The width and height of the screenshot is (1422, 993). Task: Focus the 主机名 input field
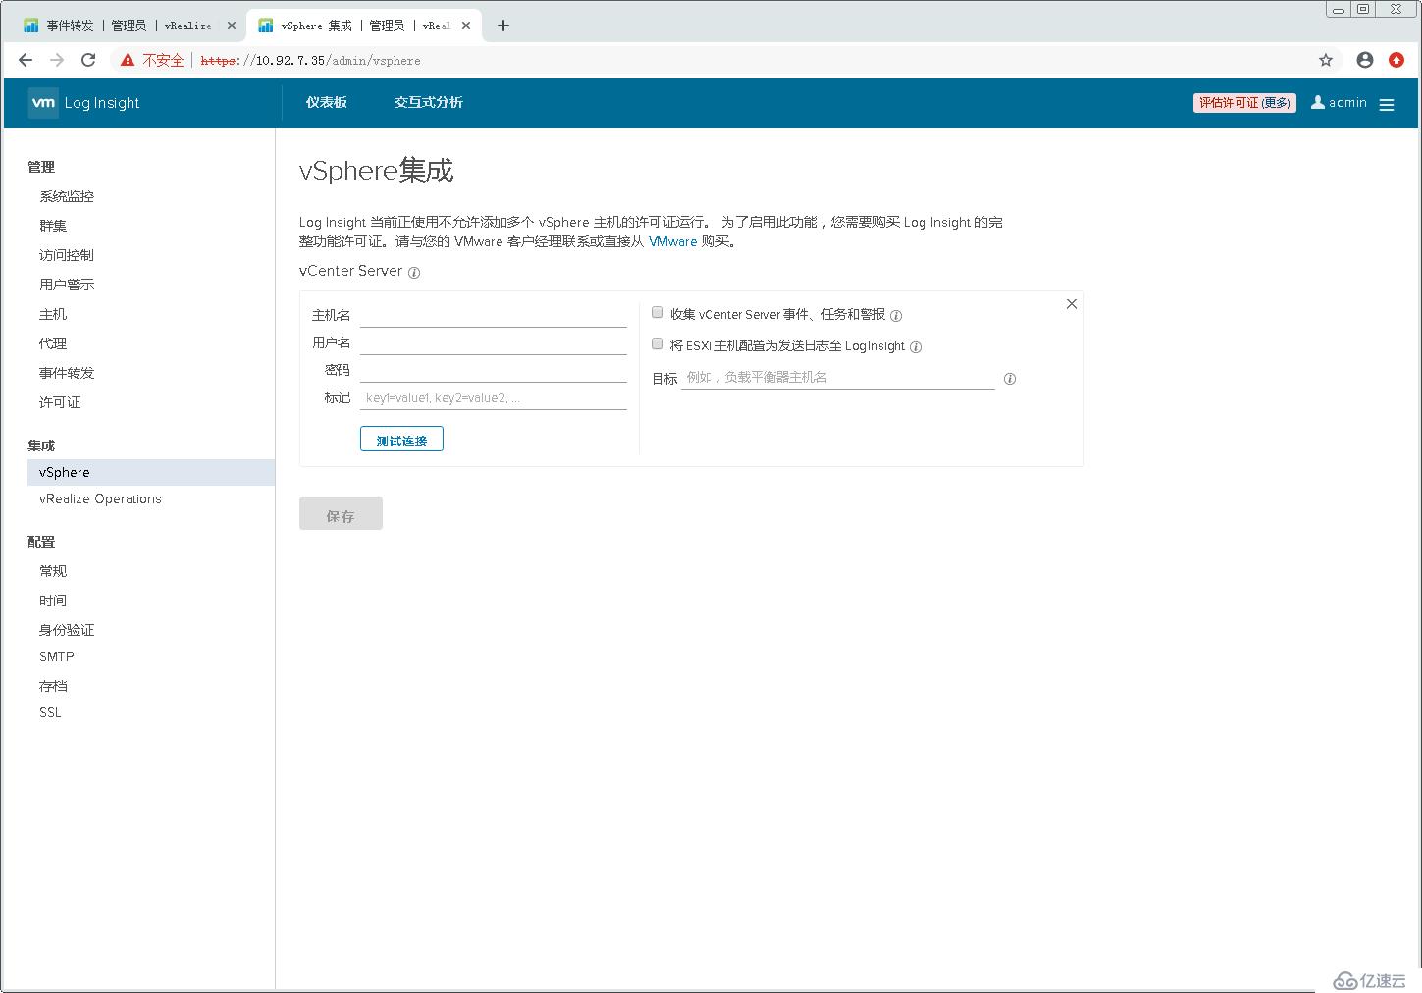[494, 315]
